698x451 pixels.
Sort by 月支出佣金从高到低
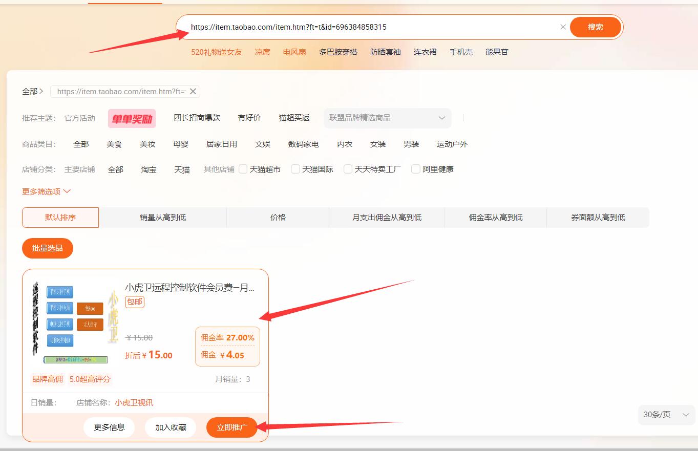click(387, 218)
